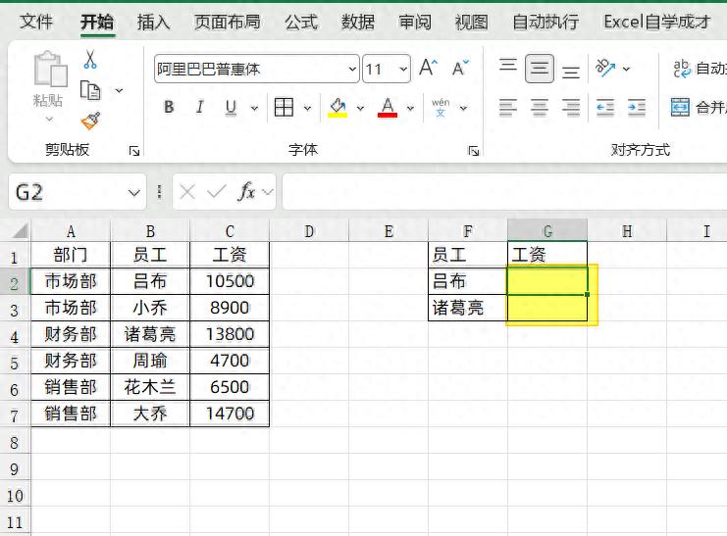Click the Select All corner triangle
The image size is (727, 536).
tap(20, 230)
